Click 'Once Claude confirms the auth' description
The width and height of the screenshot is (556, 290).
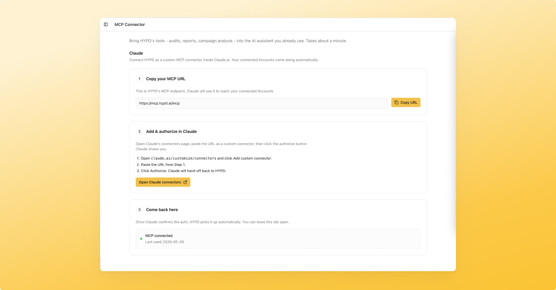coord(212,222)
